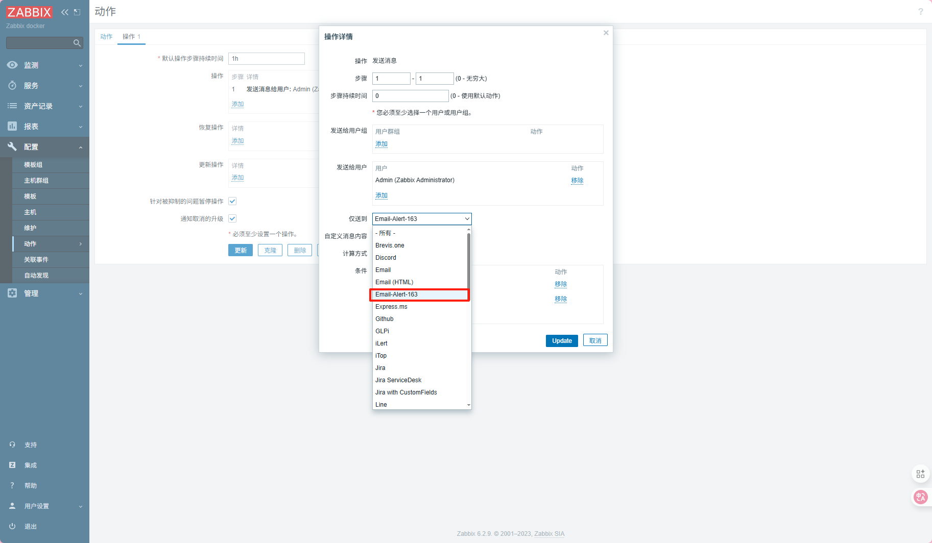932x543 pixels.
Task: Click 移除 link for Admin user
Action: [x=577, y=181]
